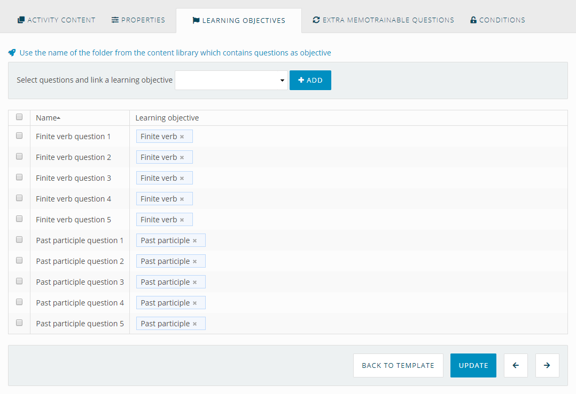Click the content library folder hint link
Screen dimensions: 576x394
pyautogui.click(x=175, y=53)
